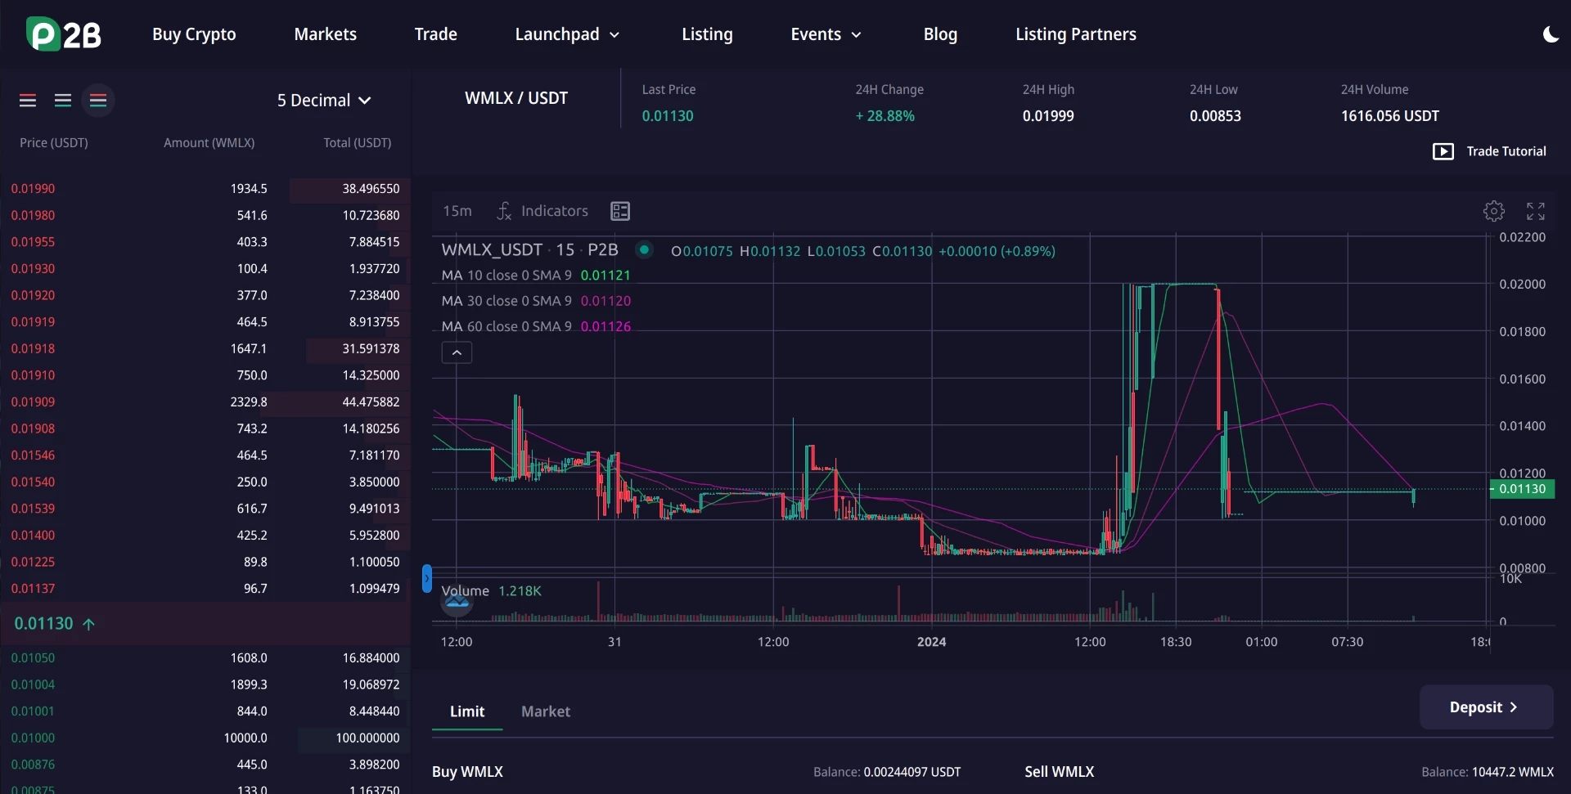This screenshot has width=1571, height=794.
Task: Expand the Launchpad menu
Action: (x=567, y=34)
